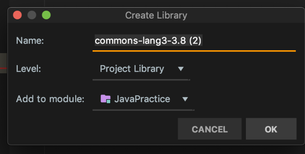The image size is (305, 154).
Task: Click the Create Library title bar
Action: (x=156, y=15)
